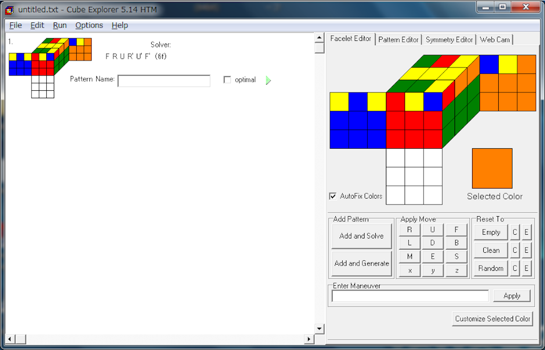This screenshot has height=350, width=545.
Task: Click the green play arrow next to optimal
Action: coord(268,80)
